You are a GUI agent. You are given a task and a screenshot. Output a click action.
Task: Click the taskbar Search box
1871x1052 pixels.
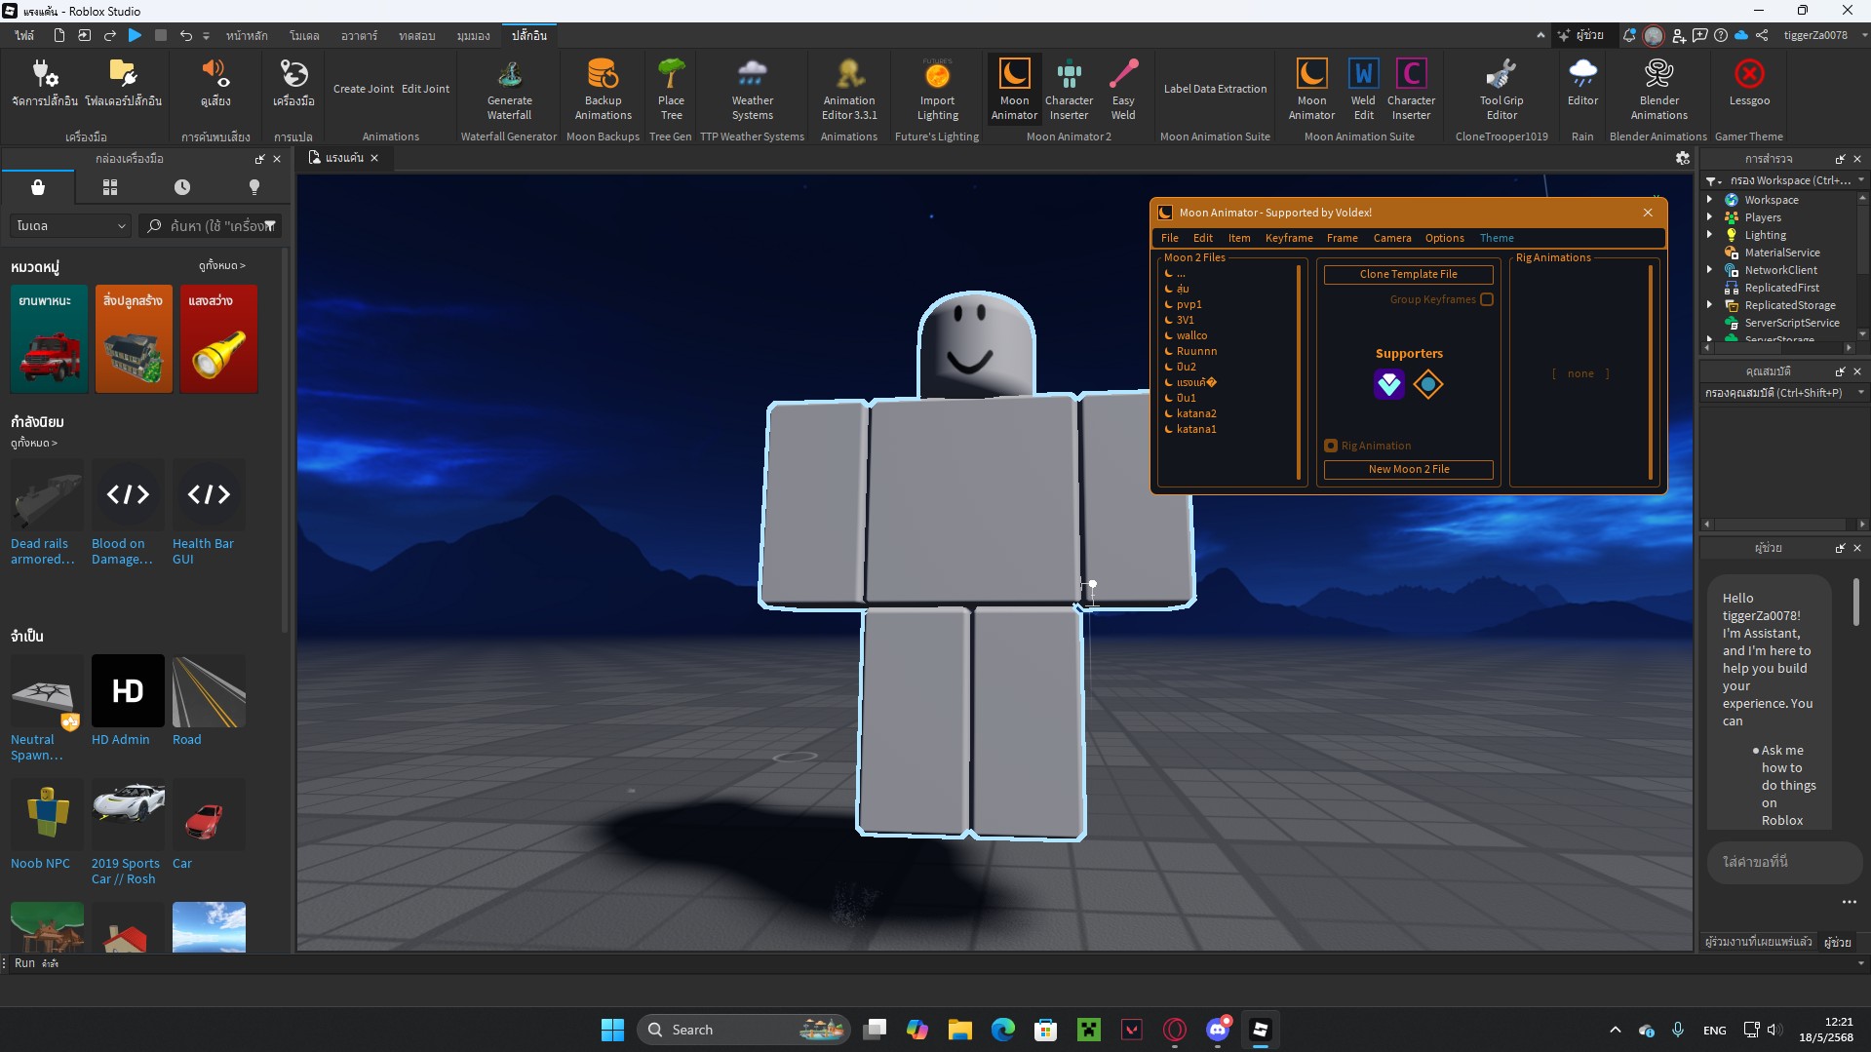pyautogui.click(x=743, y=1030)
